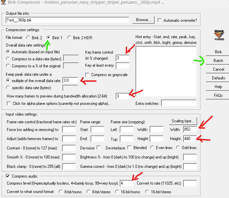This screenshot has width=229, height=198.
Task: Select specific data rate (bytes) option
Action: point(8,88)
